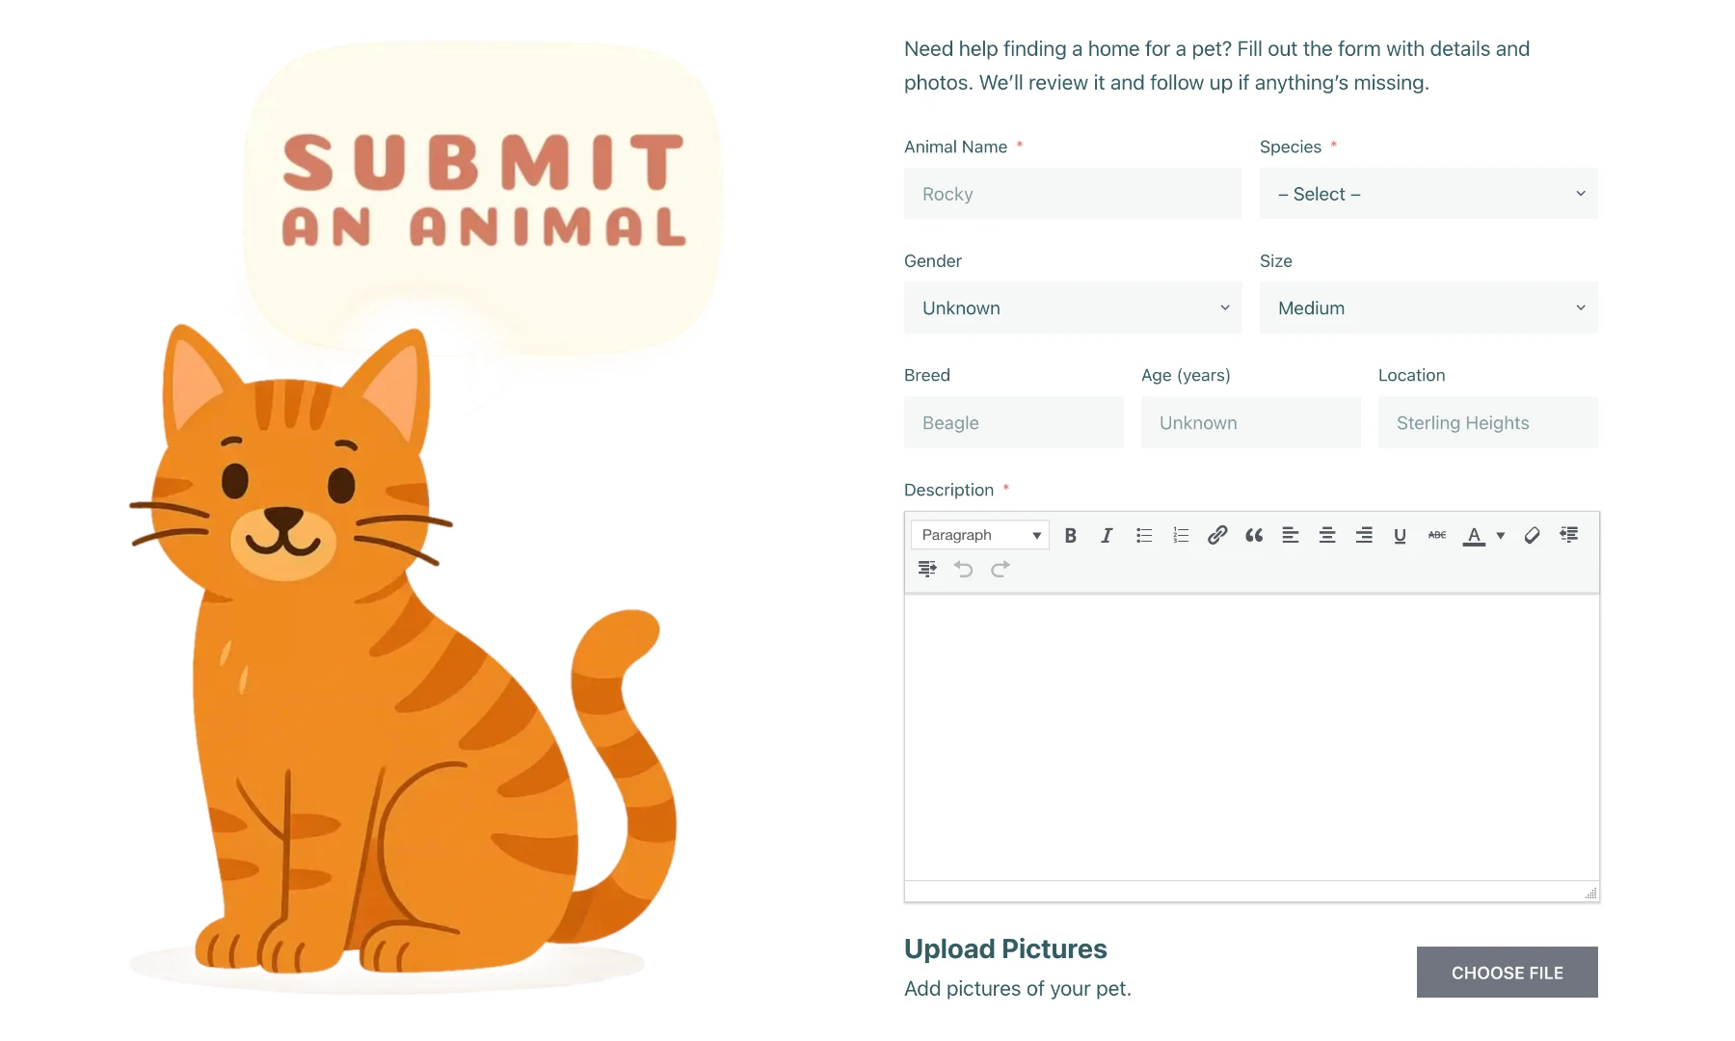Click the CHOOSE FILE button
This screenshot has height=1041, width=1735.
point(1507,973)
